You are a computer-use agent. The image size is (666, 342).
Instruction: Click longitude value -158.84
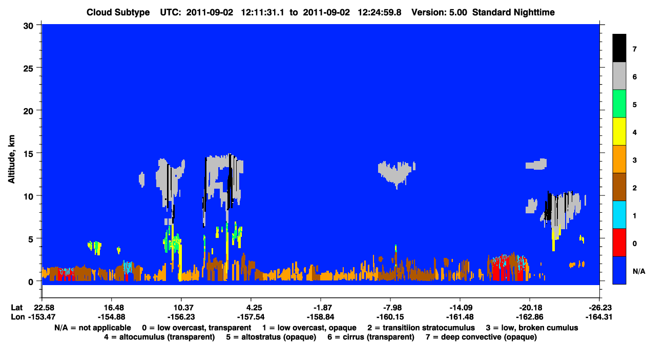320,317
